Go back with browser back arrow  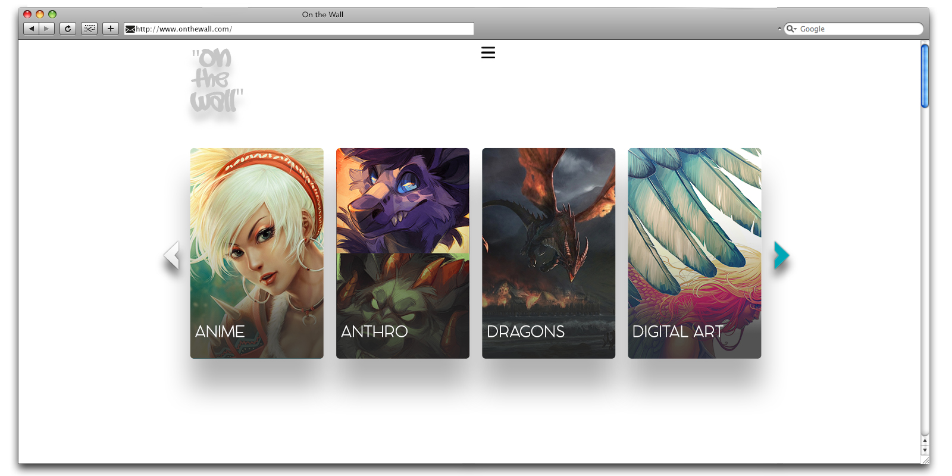tap(32, 29)
